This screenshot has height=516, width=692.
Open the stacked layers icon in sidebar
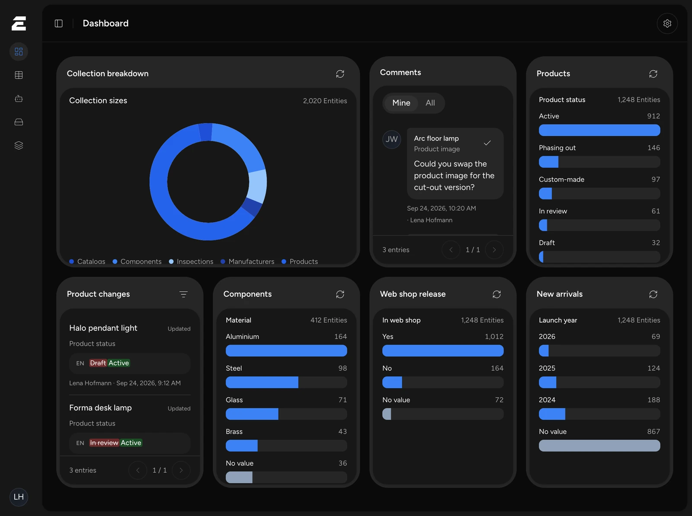coord(19,145)
